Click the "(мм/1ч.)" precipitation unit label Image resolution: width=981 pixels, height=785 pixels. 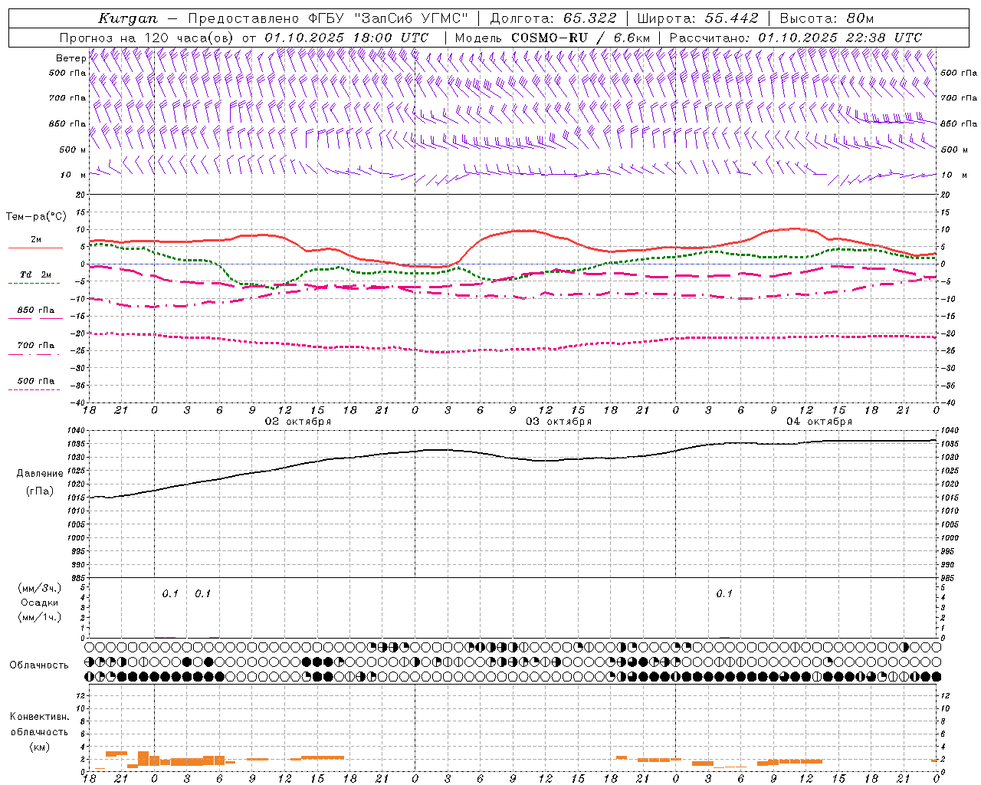pyautogui.click(x=40, y=617)
